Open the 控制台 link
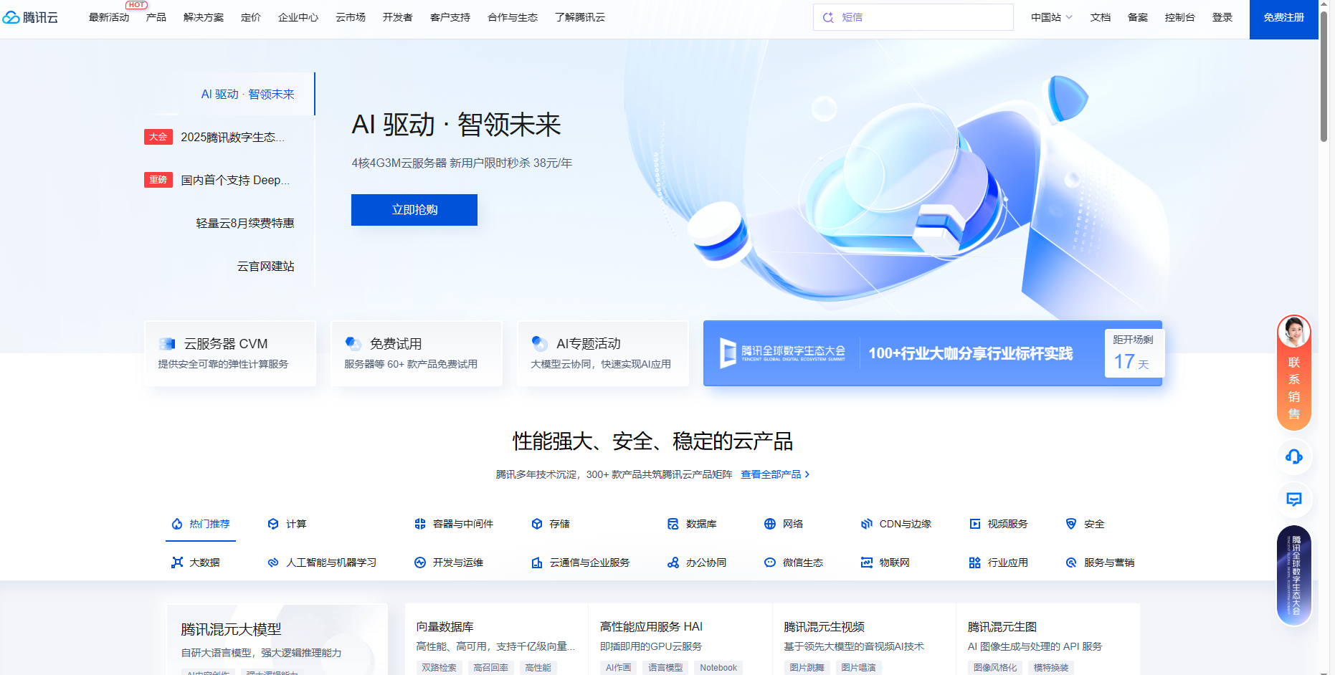Image resolution: width=1335 pixels, height=675 pixels. pos(1180,17)
